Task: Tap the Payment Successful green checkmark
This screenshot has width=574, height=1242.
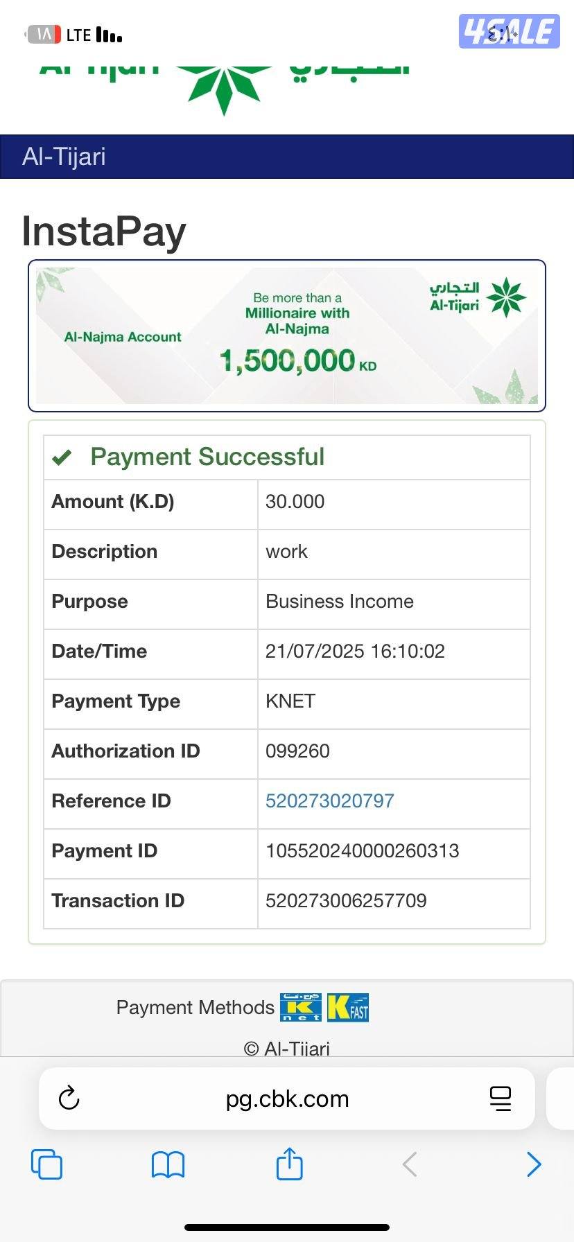Action: click(62, 457)
